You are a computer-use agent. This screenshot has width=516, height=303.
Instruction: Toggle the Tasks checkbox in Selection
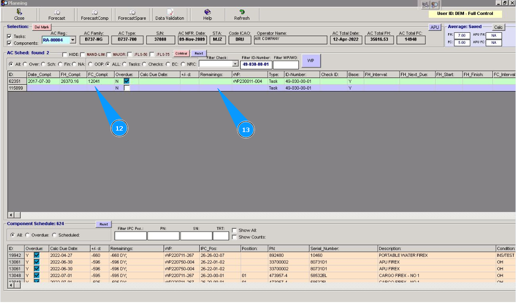[9, 37]
